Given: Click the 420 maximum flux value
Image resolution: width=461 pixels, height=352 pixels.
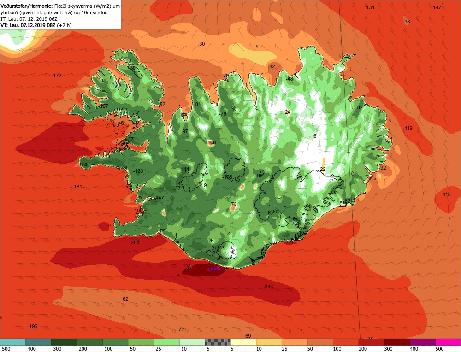Looking at the screenshot, I should (213, 269).
